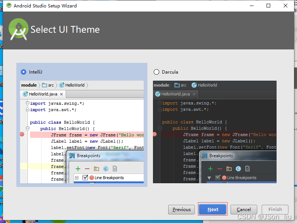Click the Darcula preview red minus icon
The width and height of the screenshot is (297, 223).
(220, 169)
